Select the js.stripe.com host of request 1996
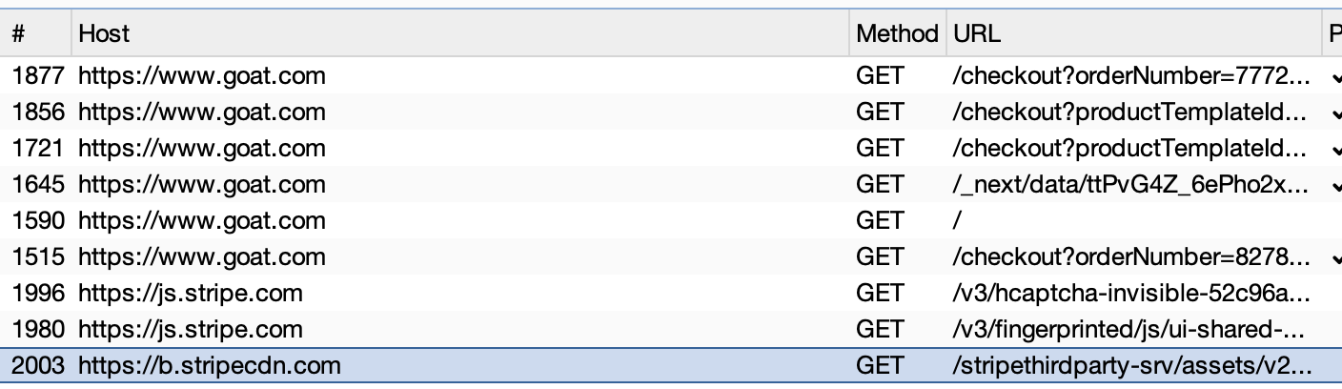 pos(191,294)
